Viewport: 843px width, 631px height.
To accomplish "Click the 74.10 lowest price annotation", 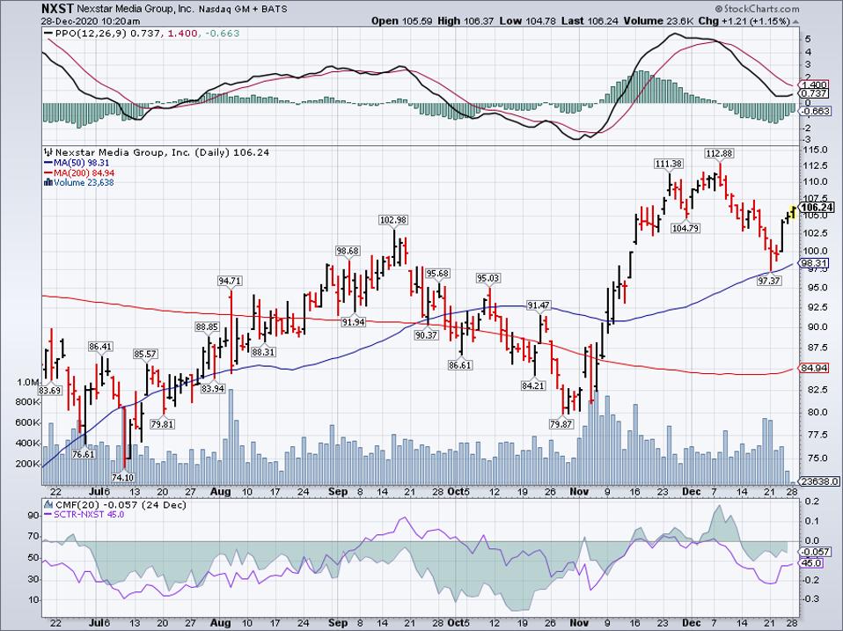I will (x=122, y=477).
